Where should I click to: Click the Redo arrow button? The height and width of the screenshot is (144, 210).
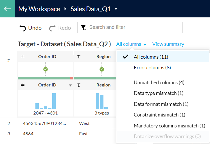point(53,28)
